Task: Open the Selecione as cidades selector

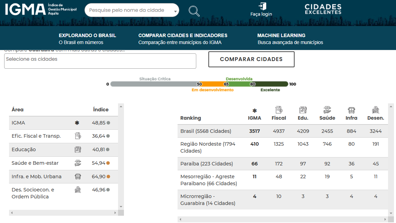Action: coord(100,61)
